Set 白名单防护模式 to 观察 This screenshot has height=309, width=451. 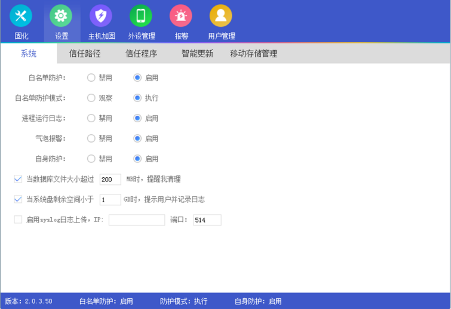pos(91,98)
